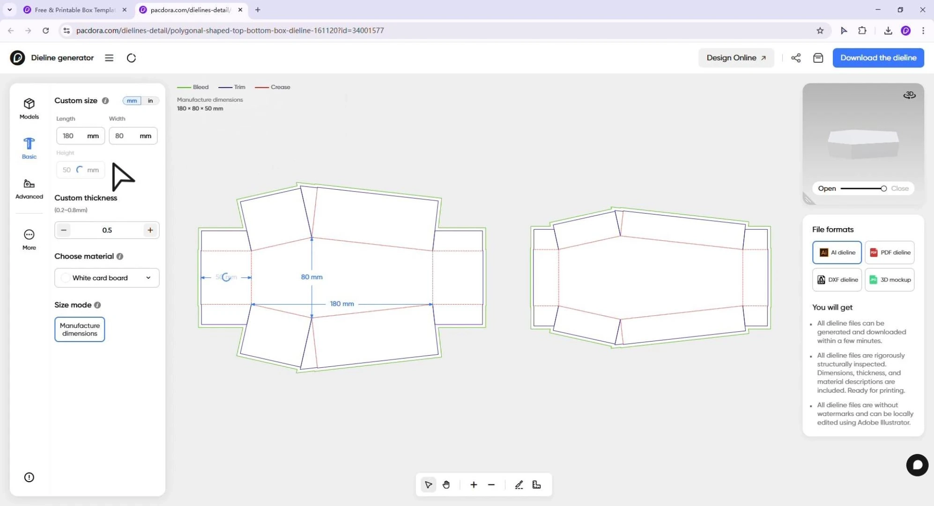
Task: Open the Advanced settings icon
Action: (x=29, y=189)
